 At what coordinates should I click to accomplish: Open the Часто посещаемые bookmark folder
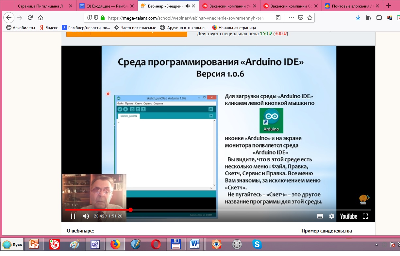[135, 28]
